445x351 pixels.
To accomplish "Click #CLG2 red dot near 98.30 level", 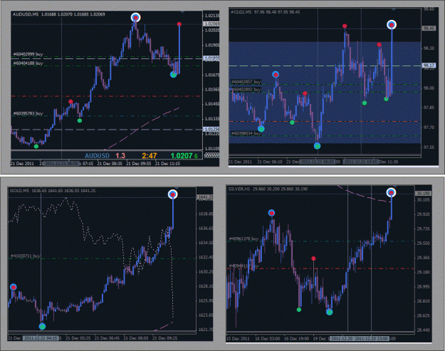I will 379,45.
